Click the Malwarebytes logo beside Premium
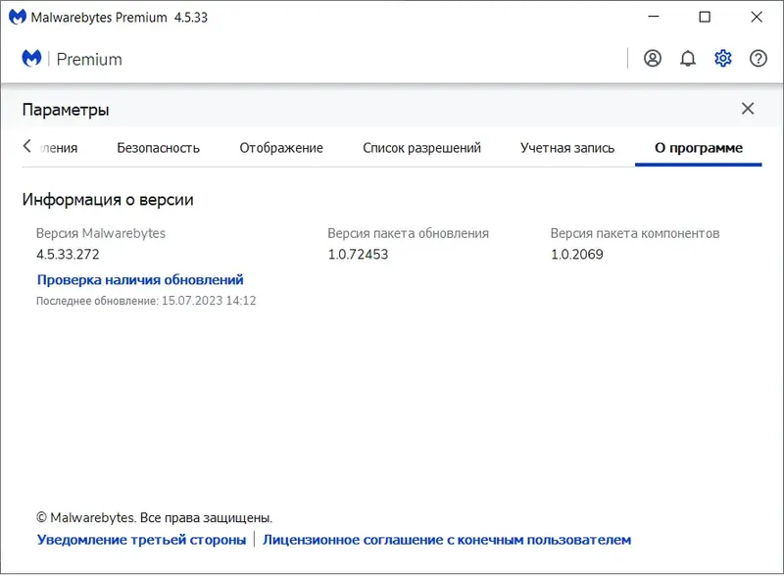 coord(32,59)
